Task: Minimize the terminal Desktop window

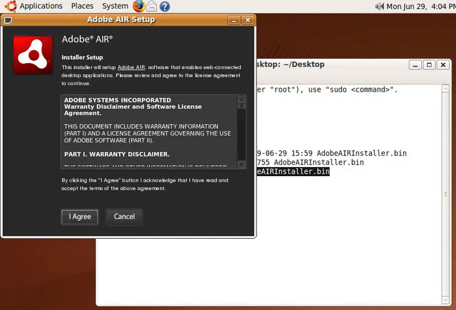Action: point(415,65)
